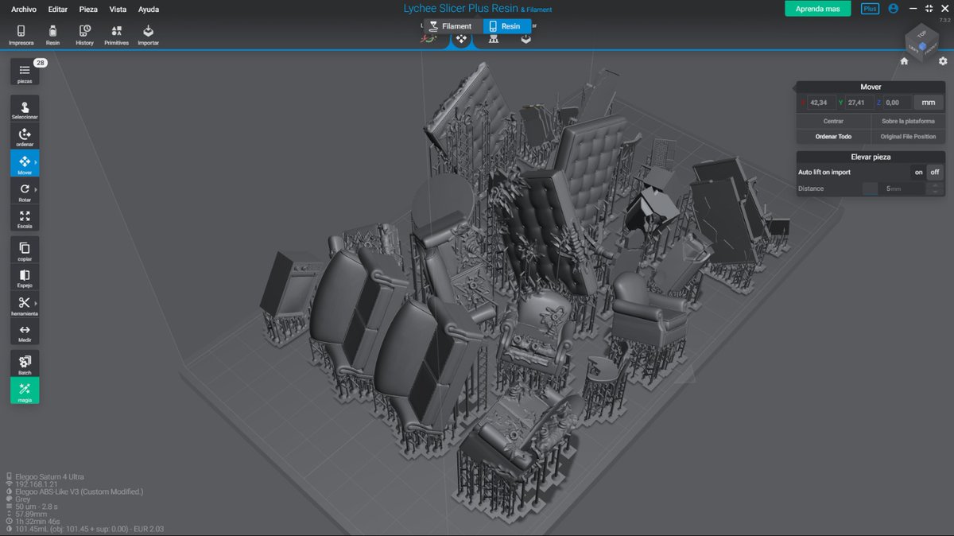
Task: Activate the Espejo mirror tool
Action: tap(25, 278)
